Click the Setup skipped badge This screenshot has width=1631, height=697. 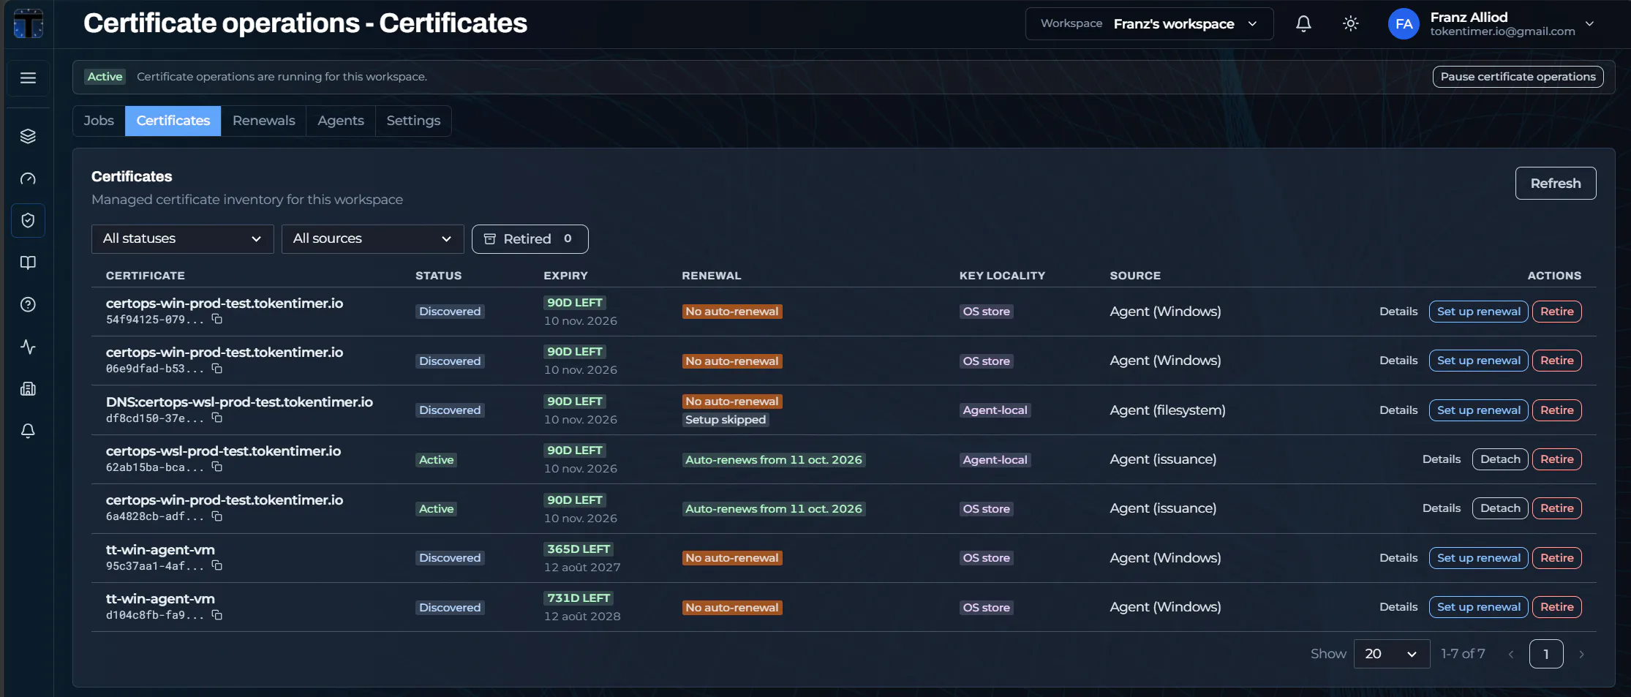726,420
